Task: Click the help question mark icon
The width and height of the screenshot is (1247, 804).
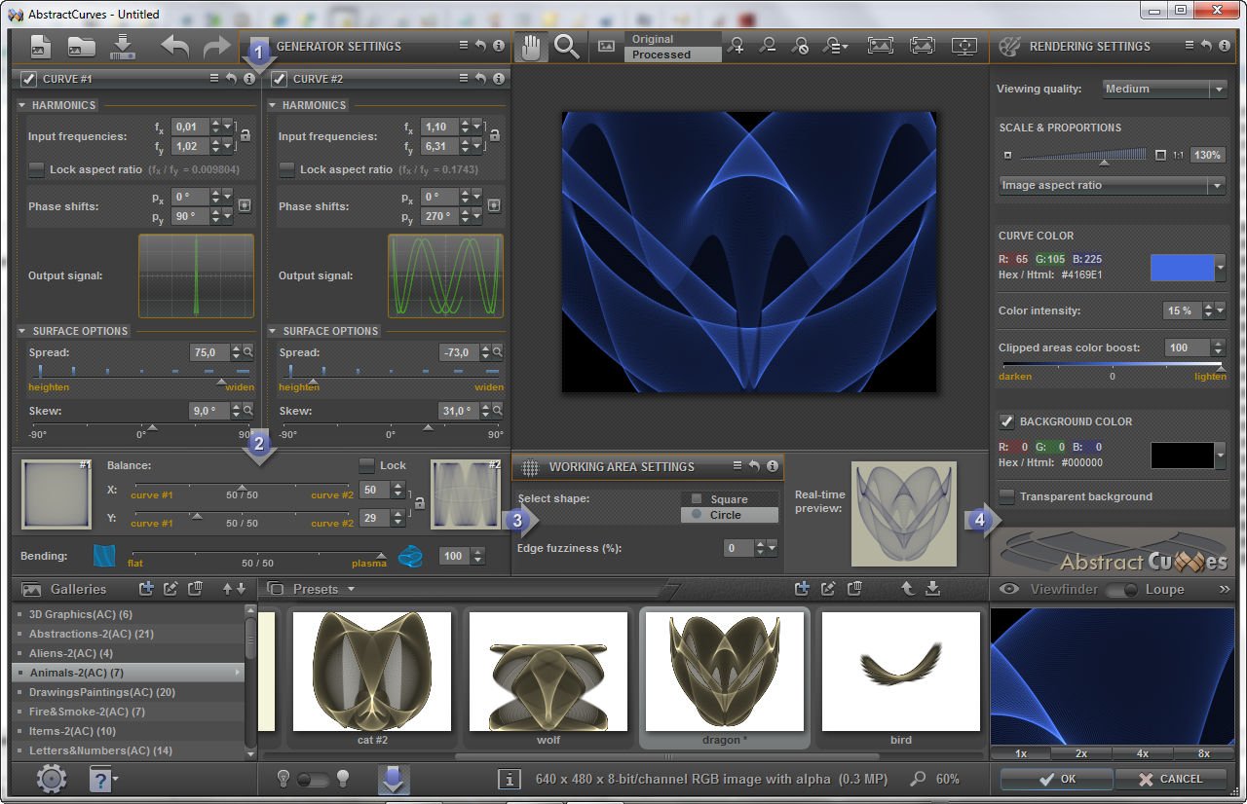Action: (101, 779)
